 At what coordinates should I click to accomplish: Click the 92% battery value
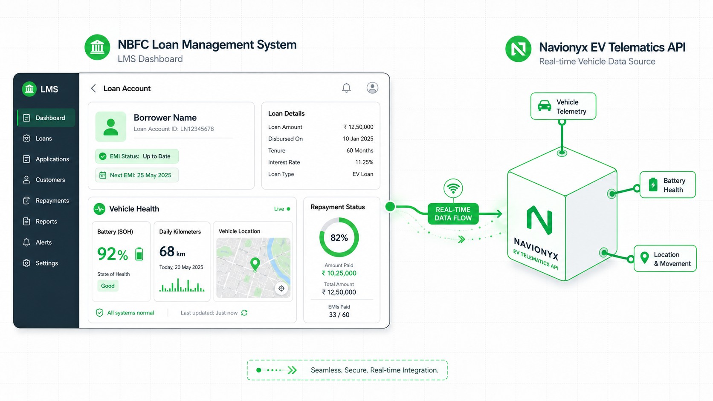(113, 254)
